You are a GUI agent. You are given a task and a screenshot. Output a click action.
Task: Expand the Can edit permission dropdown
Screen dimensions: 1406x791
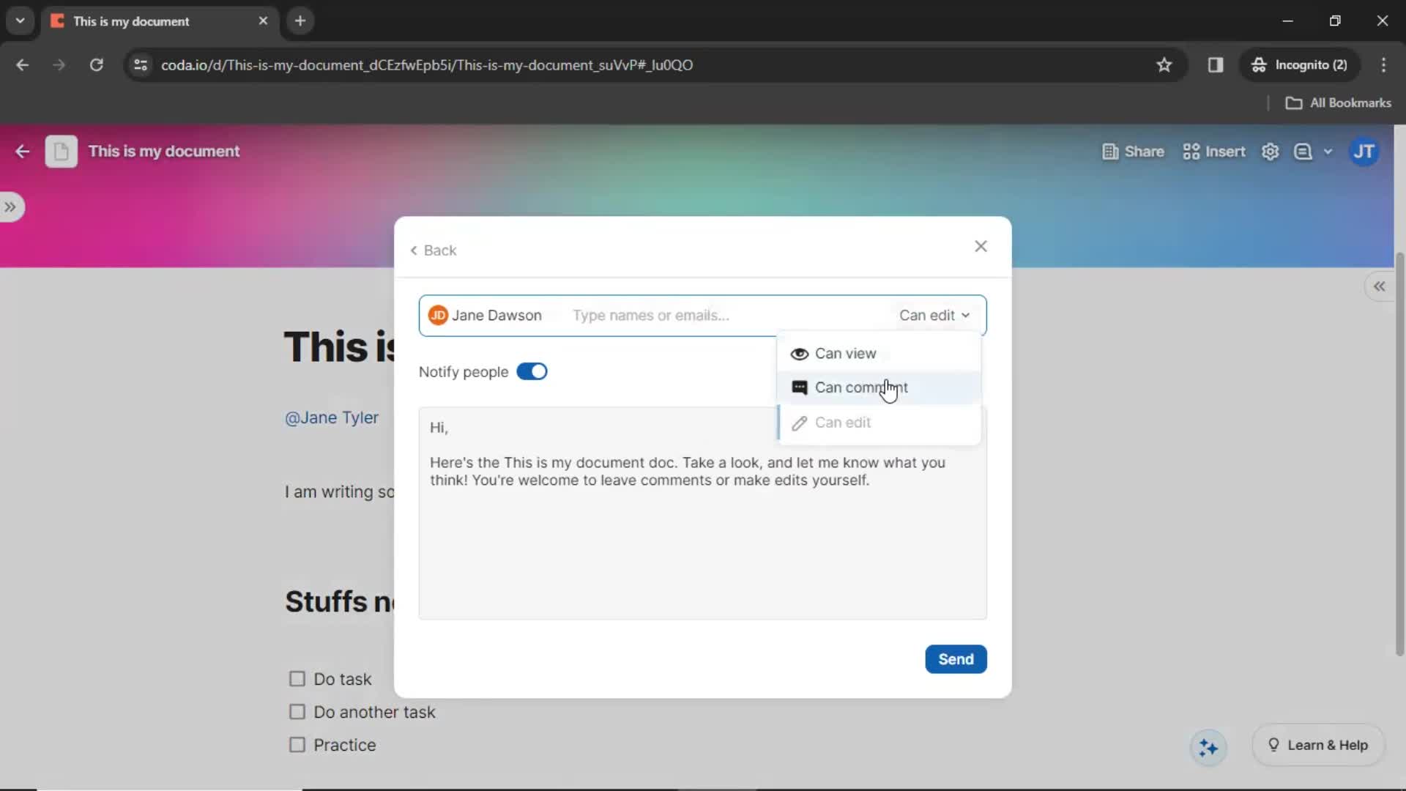(x=934, y=315)
